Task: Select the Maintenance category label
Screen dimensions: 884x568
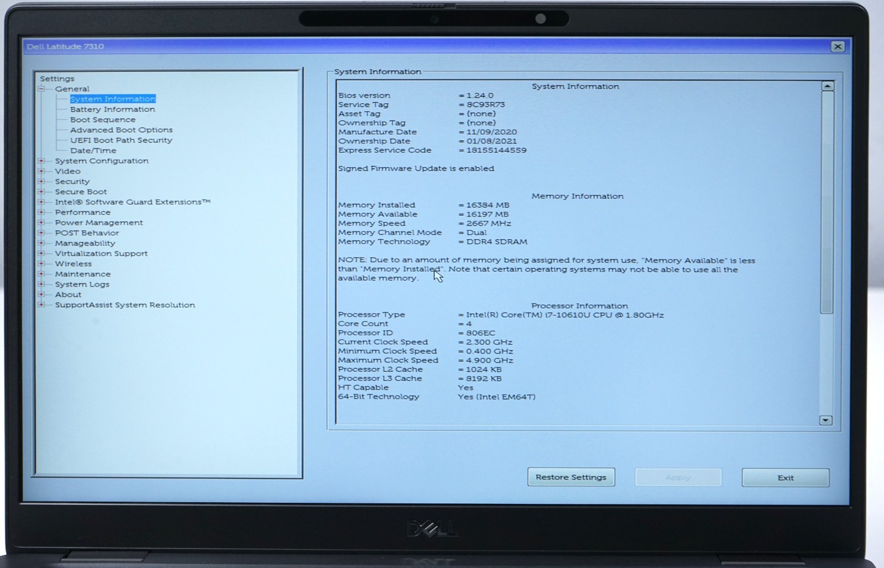Action: 82,274
